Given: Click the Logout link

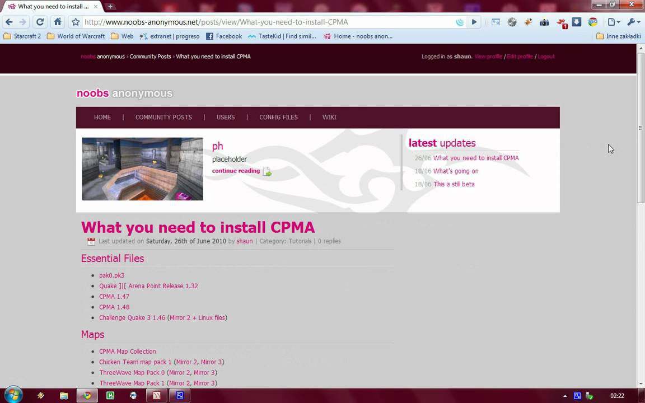Looking at the screenshot, I should point(546,57).
